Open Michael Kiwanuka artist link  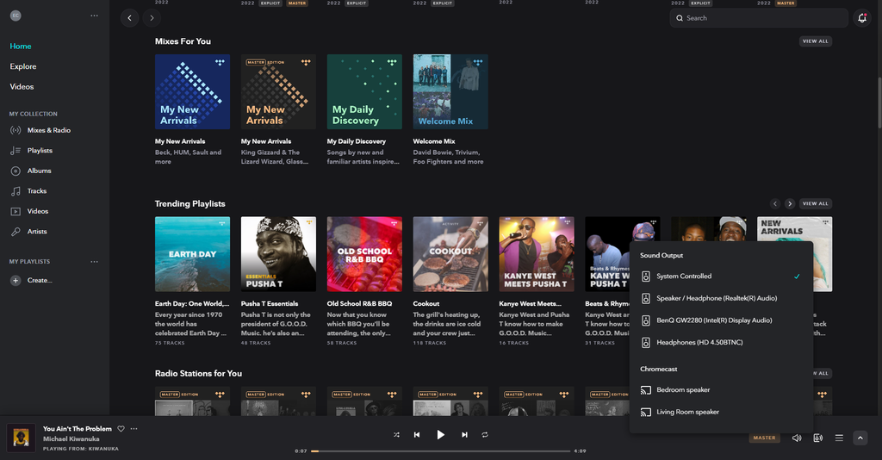pyautogui.click(x=71, y=438)
